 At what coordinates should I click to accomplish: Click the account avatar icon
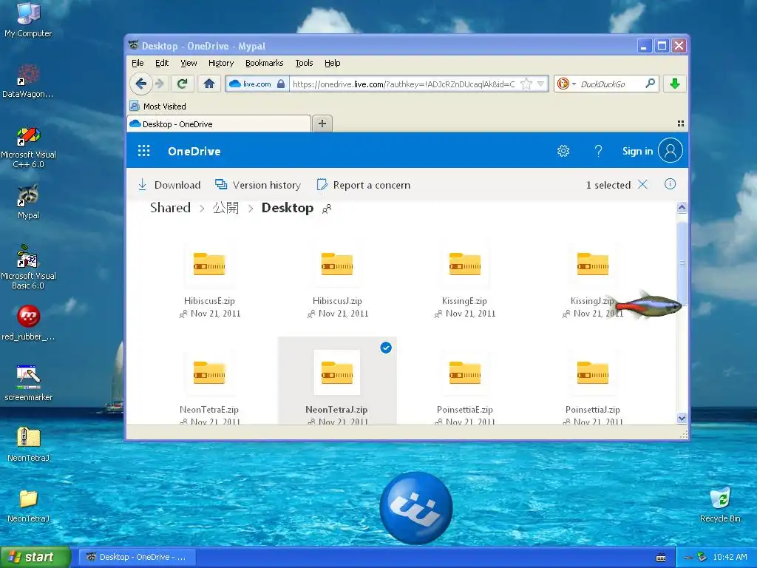pos(670,151)
